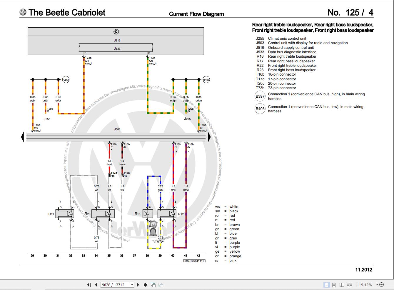Click the zoom out minus button

[382, 285]
